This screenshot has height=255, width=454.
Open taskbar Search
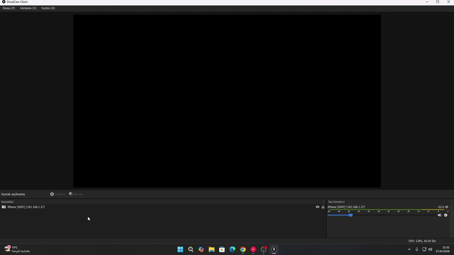(191, 249)
